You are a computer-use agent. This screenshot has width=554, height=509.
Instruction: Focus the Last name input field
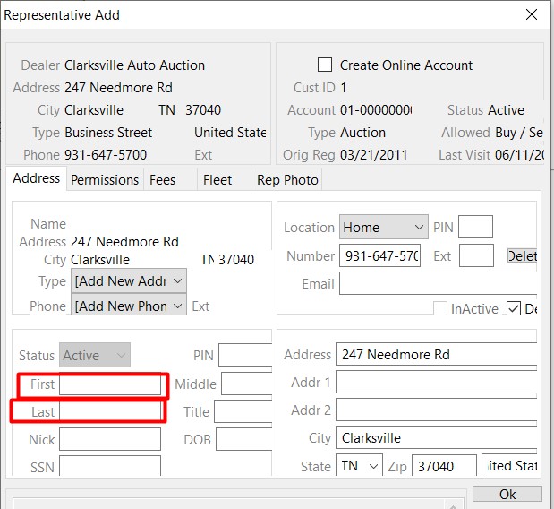tap(110, 412)
